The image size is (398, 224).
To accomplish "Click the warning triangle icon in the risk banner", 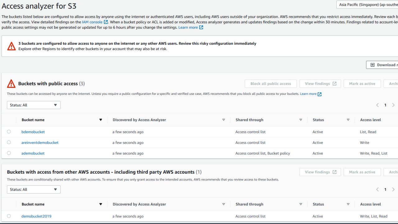I will click(12, 45).
